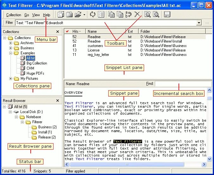
Task: Click the vertical scrollbar thumb in snippet pane
Action: click(x=209, y=98)
